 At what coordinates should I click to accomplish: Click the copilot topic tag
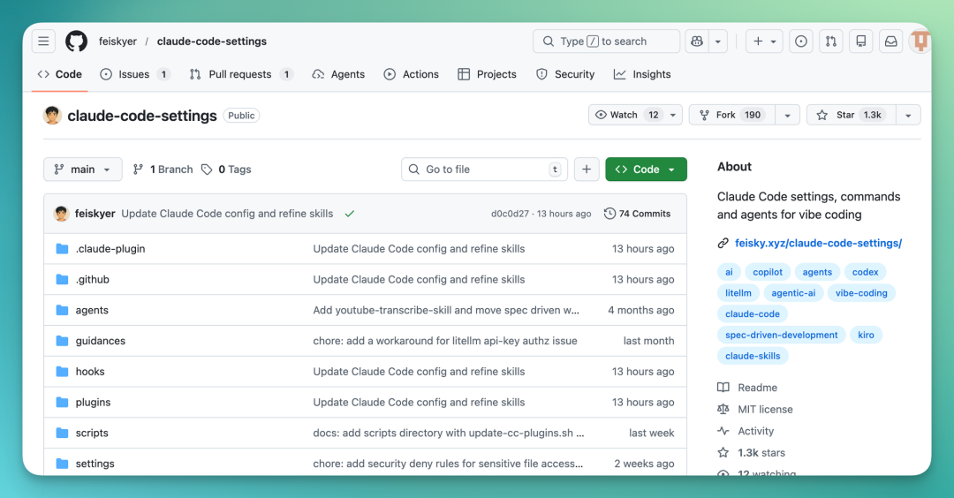[768, 272]
